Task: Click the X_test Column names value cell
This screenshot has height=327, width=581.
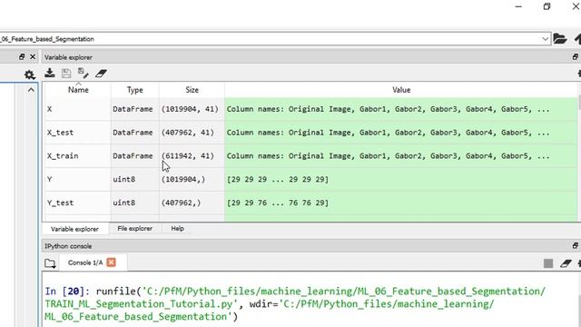Action: [401, 133]
